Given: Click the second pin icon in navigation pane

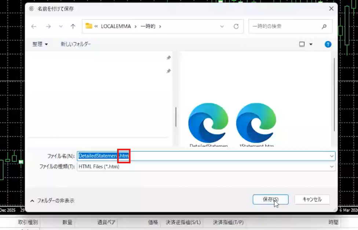Looking at the screenshot, I should 168,71.
